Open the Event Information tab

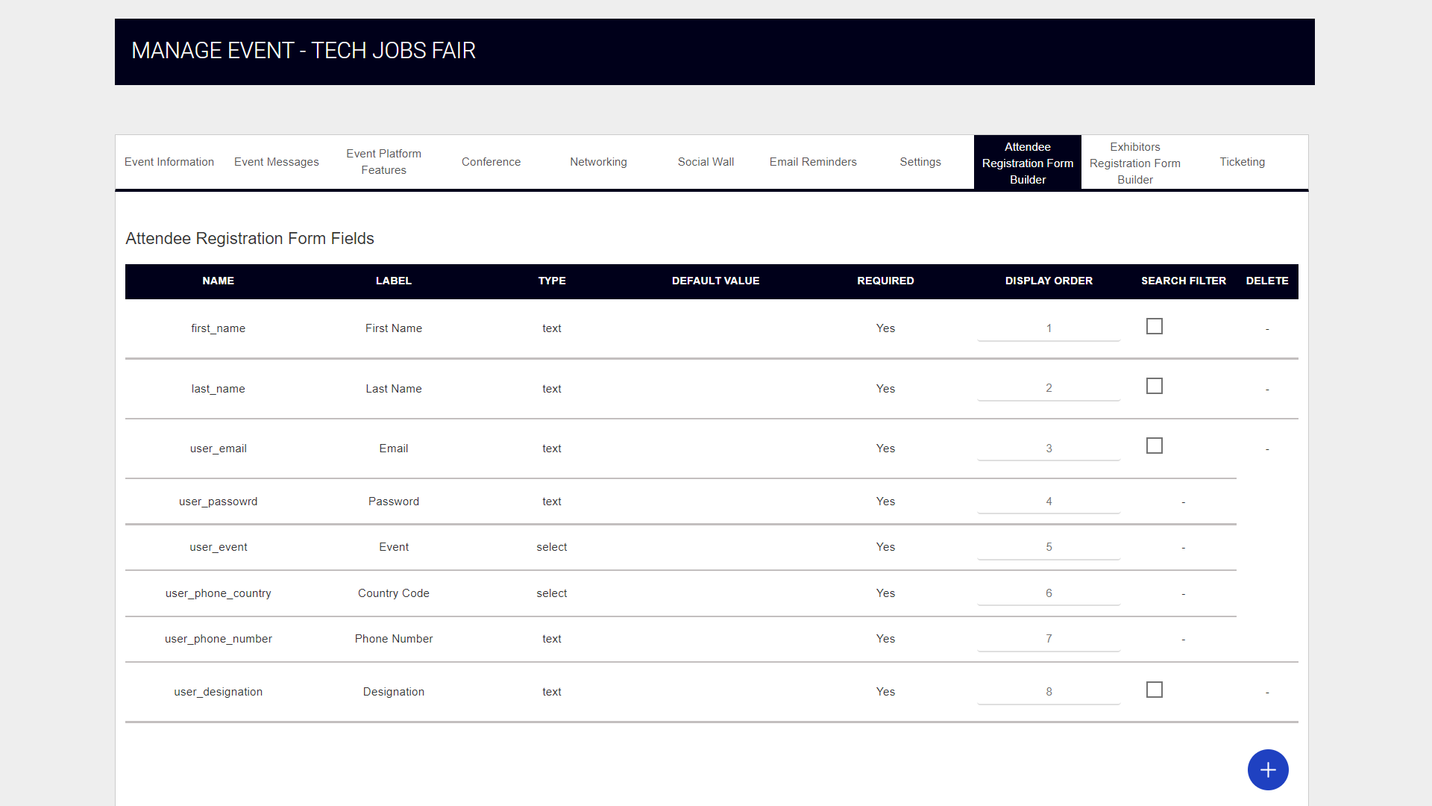(169, 162)
